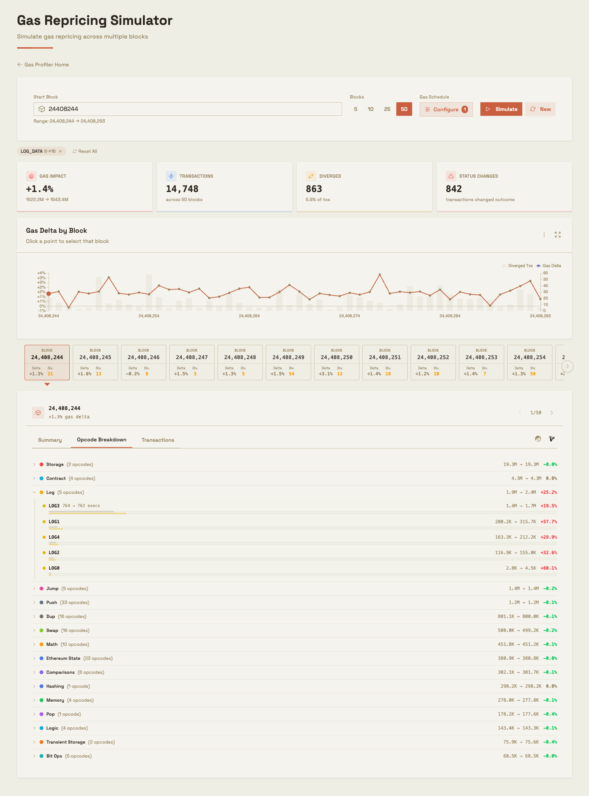The image size is (589, 796).
Task: Click the block cube icon beside 24,408,244 header
Action: (x=38, y=413)
